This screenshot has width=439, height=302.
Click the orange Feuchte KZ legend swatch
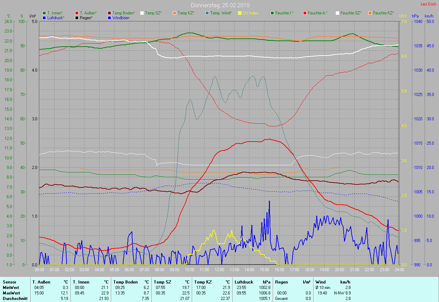point(370,13)
